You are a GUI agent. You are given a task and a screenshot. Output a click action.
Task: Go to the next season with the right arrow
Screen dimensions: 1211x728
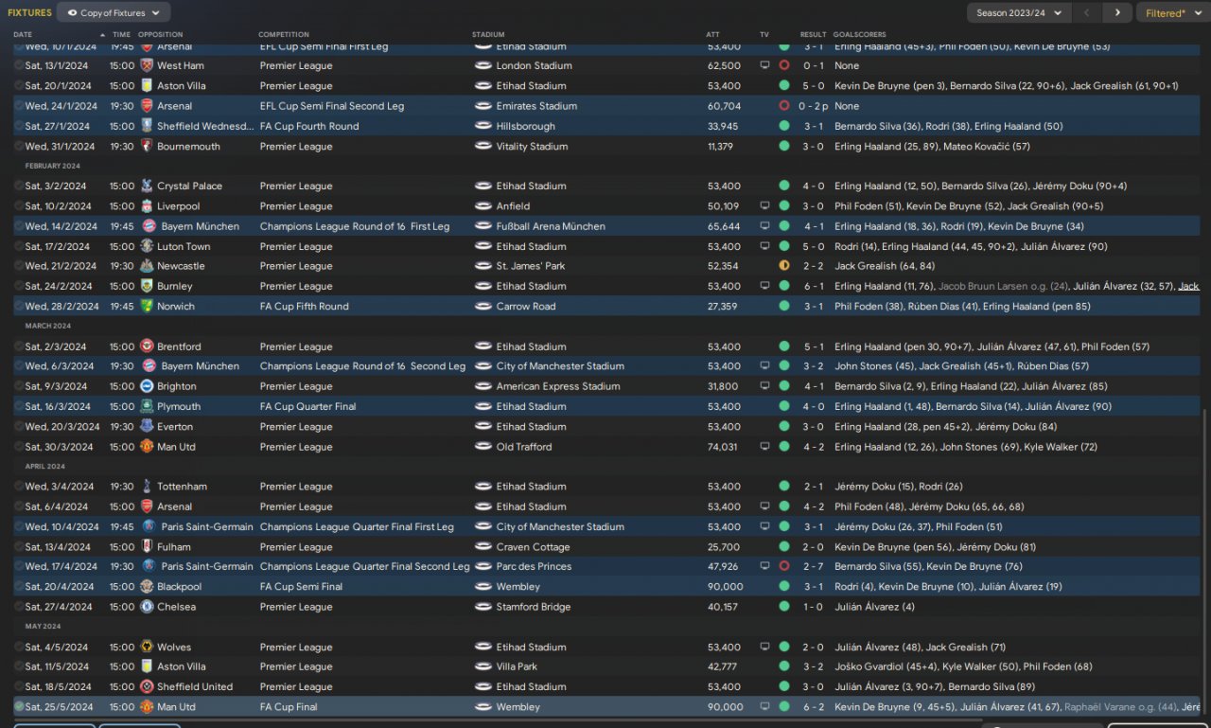(1117, 13)
